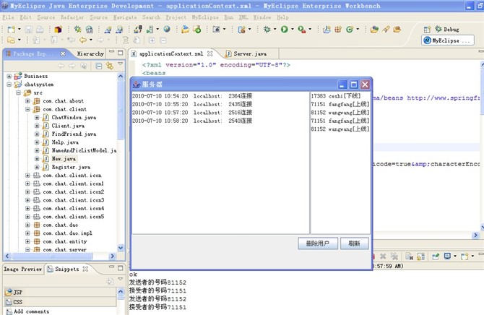Select Register.java in the tree
This screenshot has width=484, height=315.
pyautogui.click(x=71, y=167)
